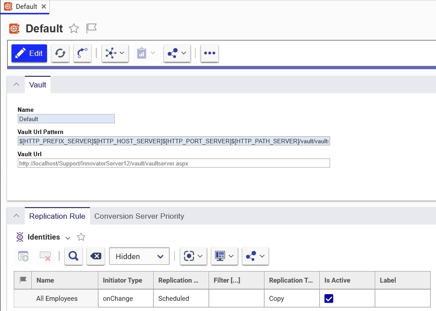
Task: Click the Name field containing Default
Action: coord(66,119)
